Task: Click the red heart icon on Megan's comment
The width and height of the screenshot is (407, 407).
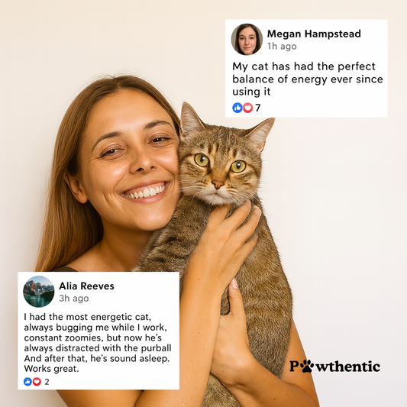Action: (x=247, y=108)
